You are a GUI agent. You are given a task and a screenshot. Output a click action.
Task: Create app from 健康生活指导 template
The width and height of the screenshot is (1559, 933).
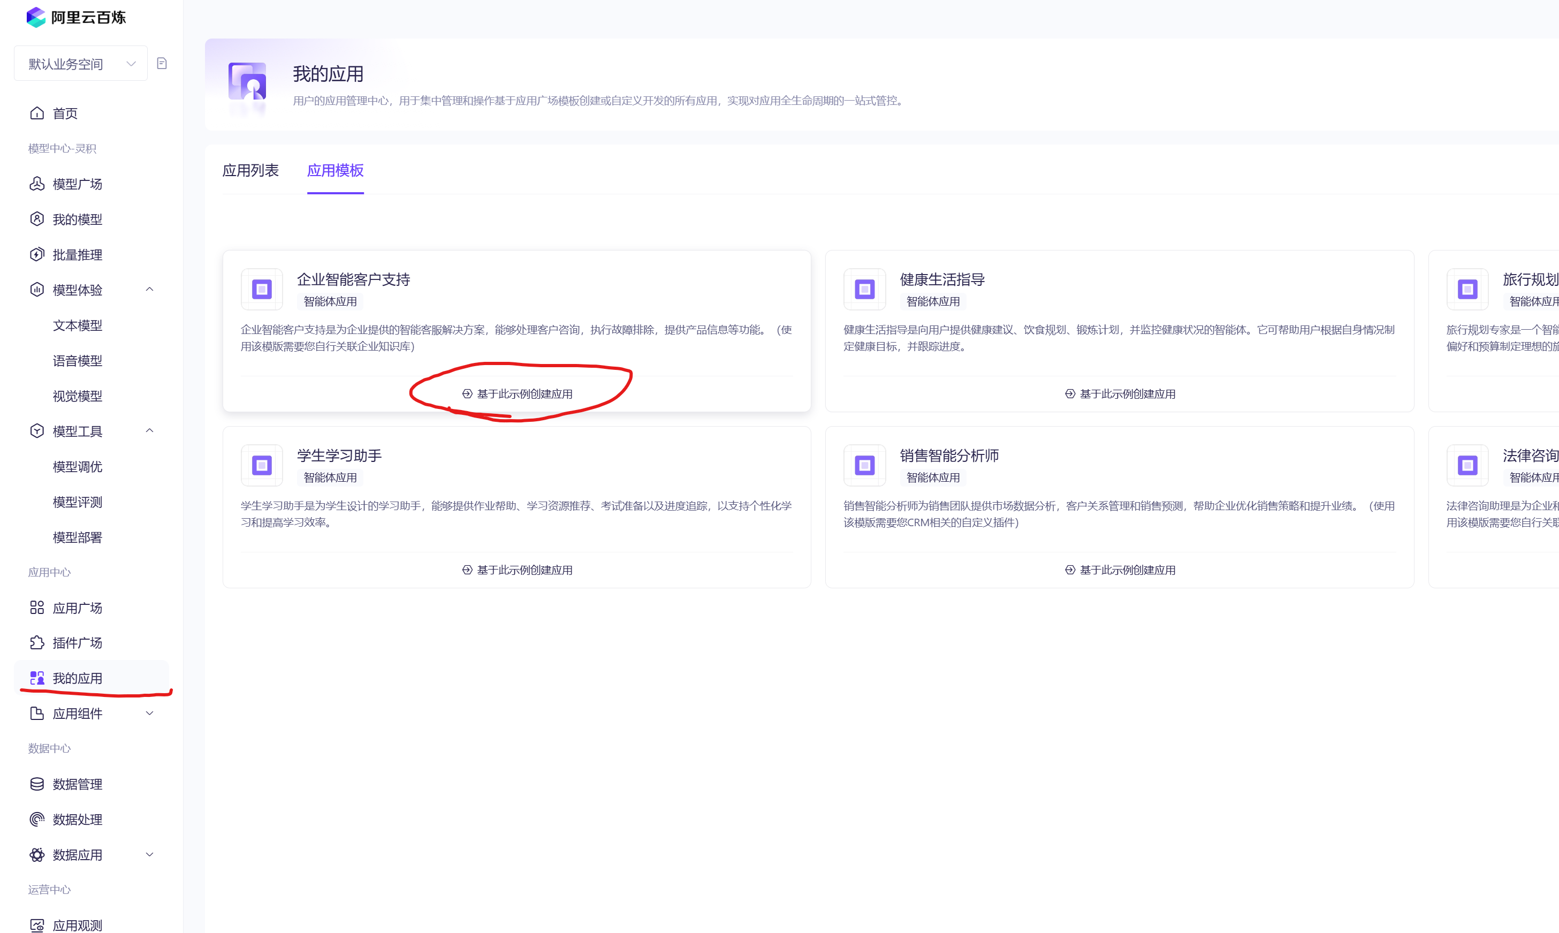click(x=1120, y=394)
